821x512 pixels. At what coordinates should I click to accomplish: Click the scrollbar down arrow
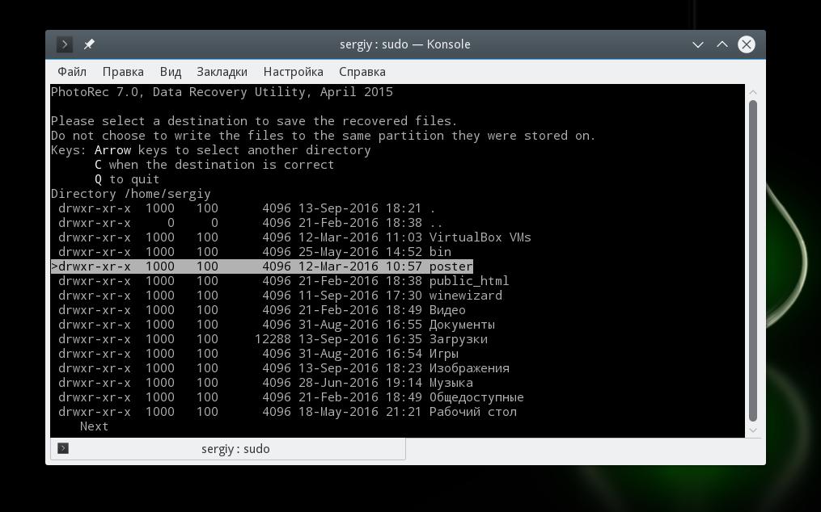click(x=753, y=430)
